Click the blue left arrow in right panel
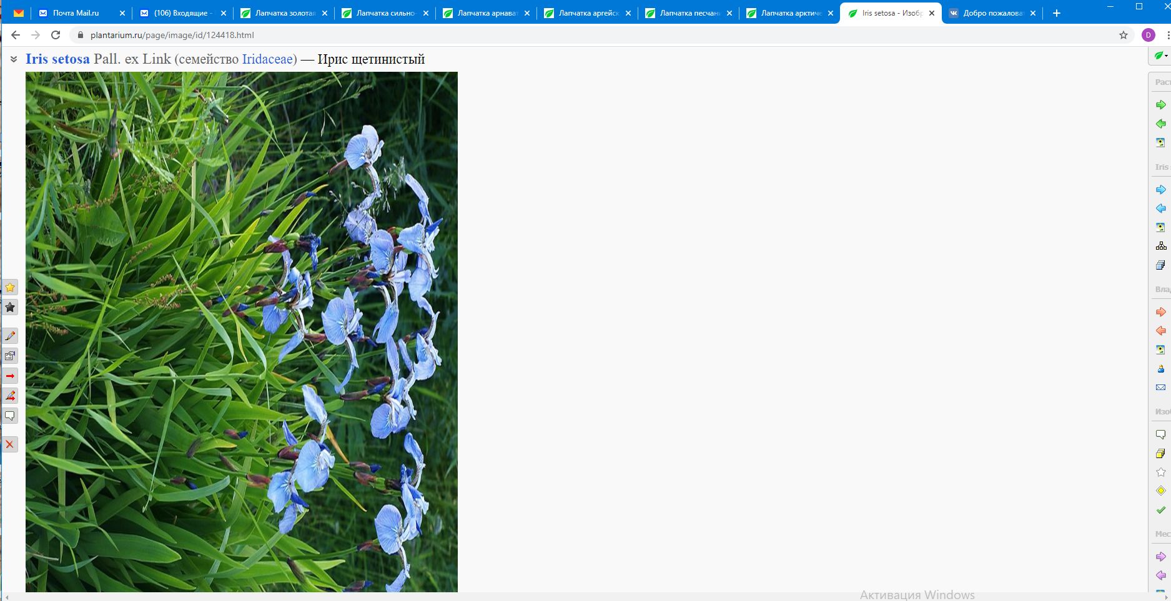The height and width of the screenshot is (601, 1171). [1160, 208]
